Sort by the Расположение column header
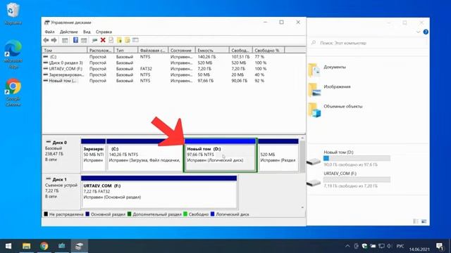This screenshot has width=451, height=253. tap(100, 50)
